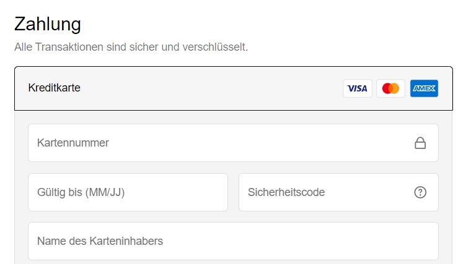458x264 pixels.
Task: Open the Sicherheitscode help question mark
Action: point(420,192)
